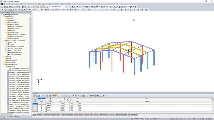
Task: Click the Redo arrow icon
Action: pyautogui.click(x=25, y=7)
